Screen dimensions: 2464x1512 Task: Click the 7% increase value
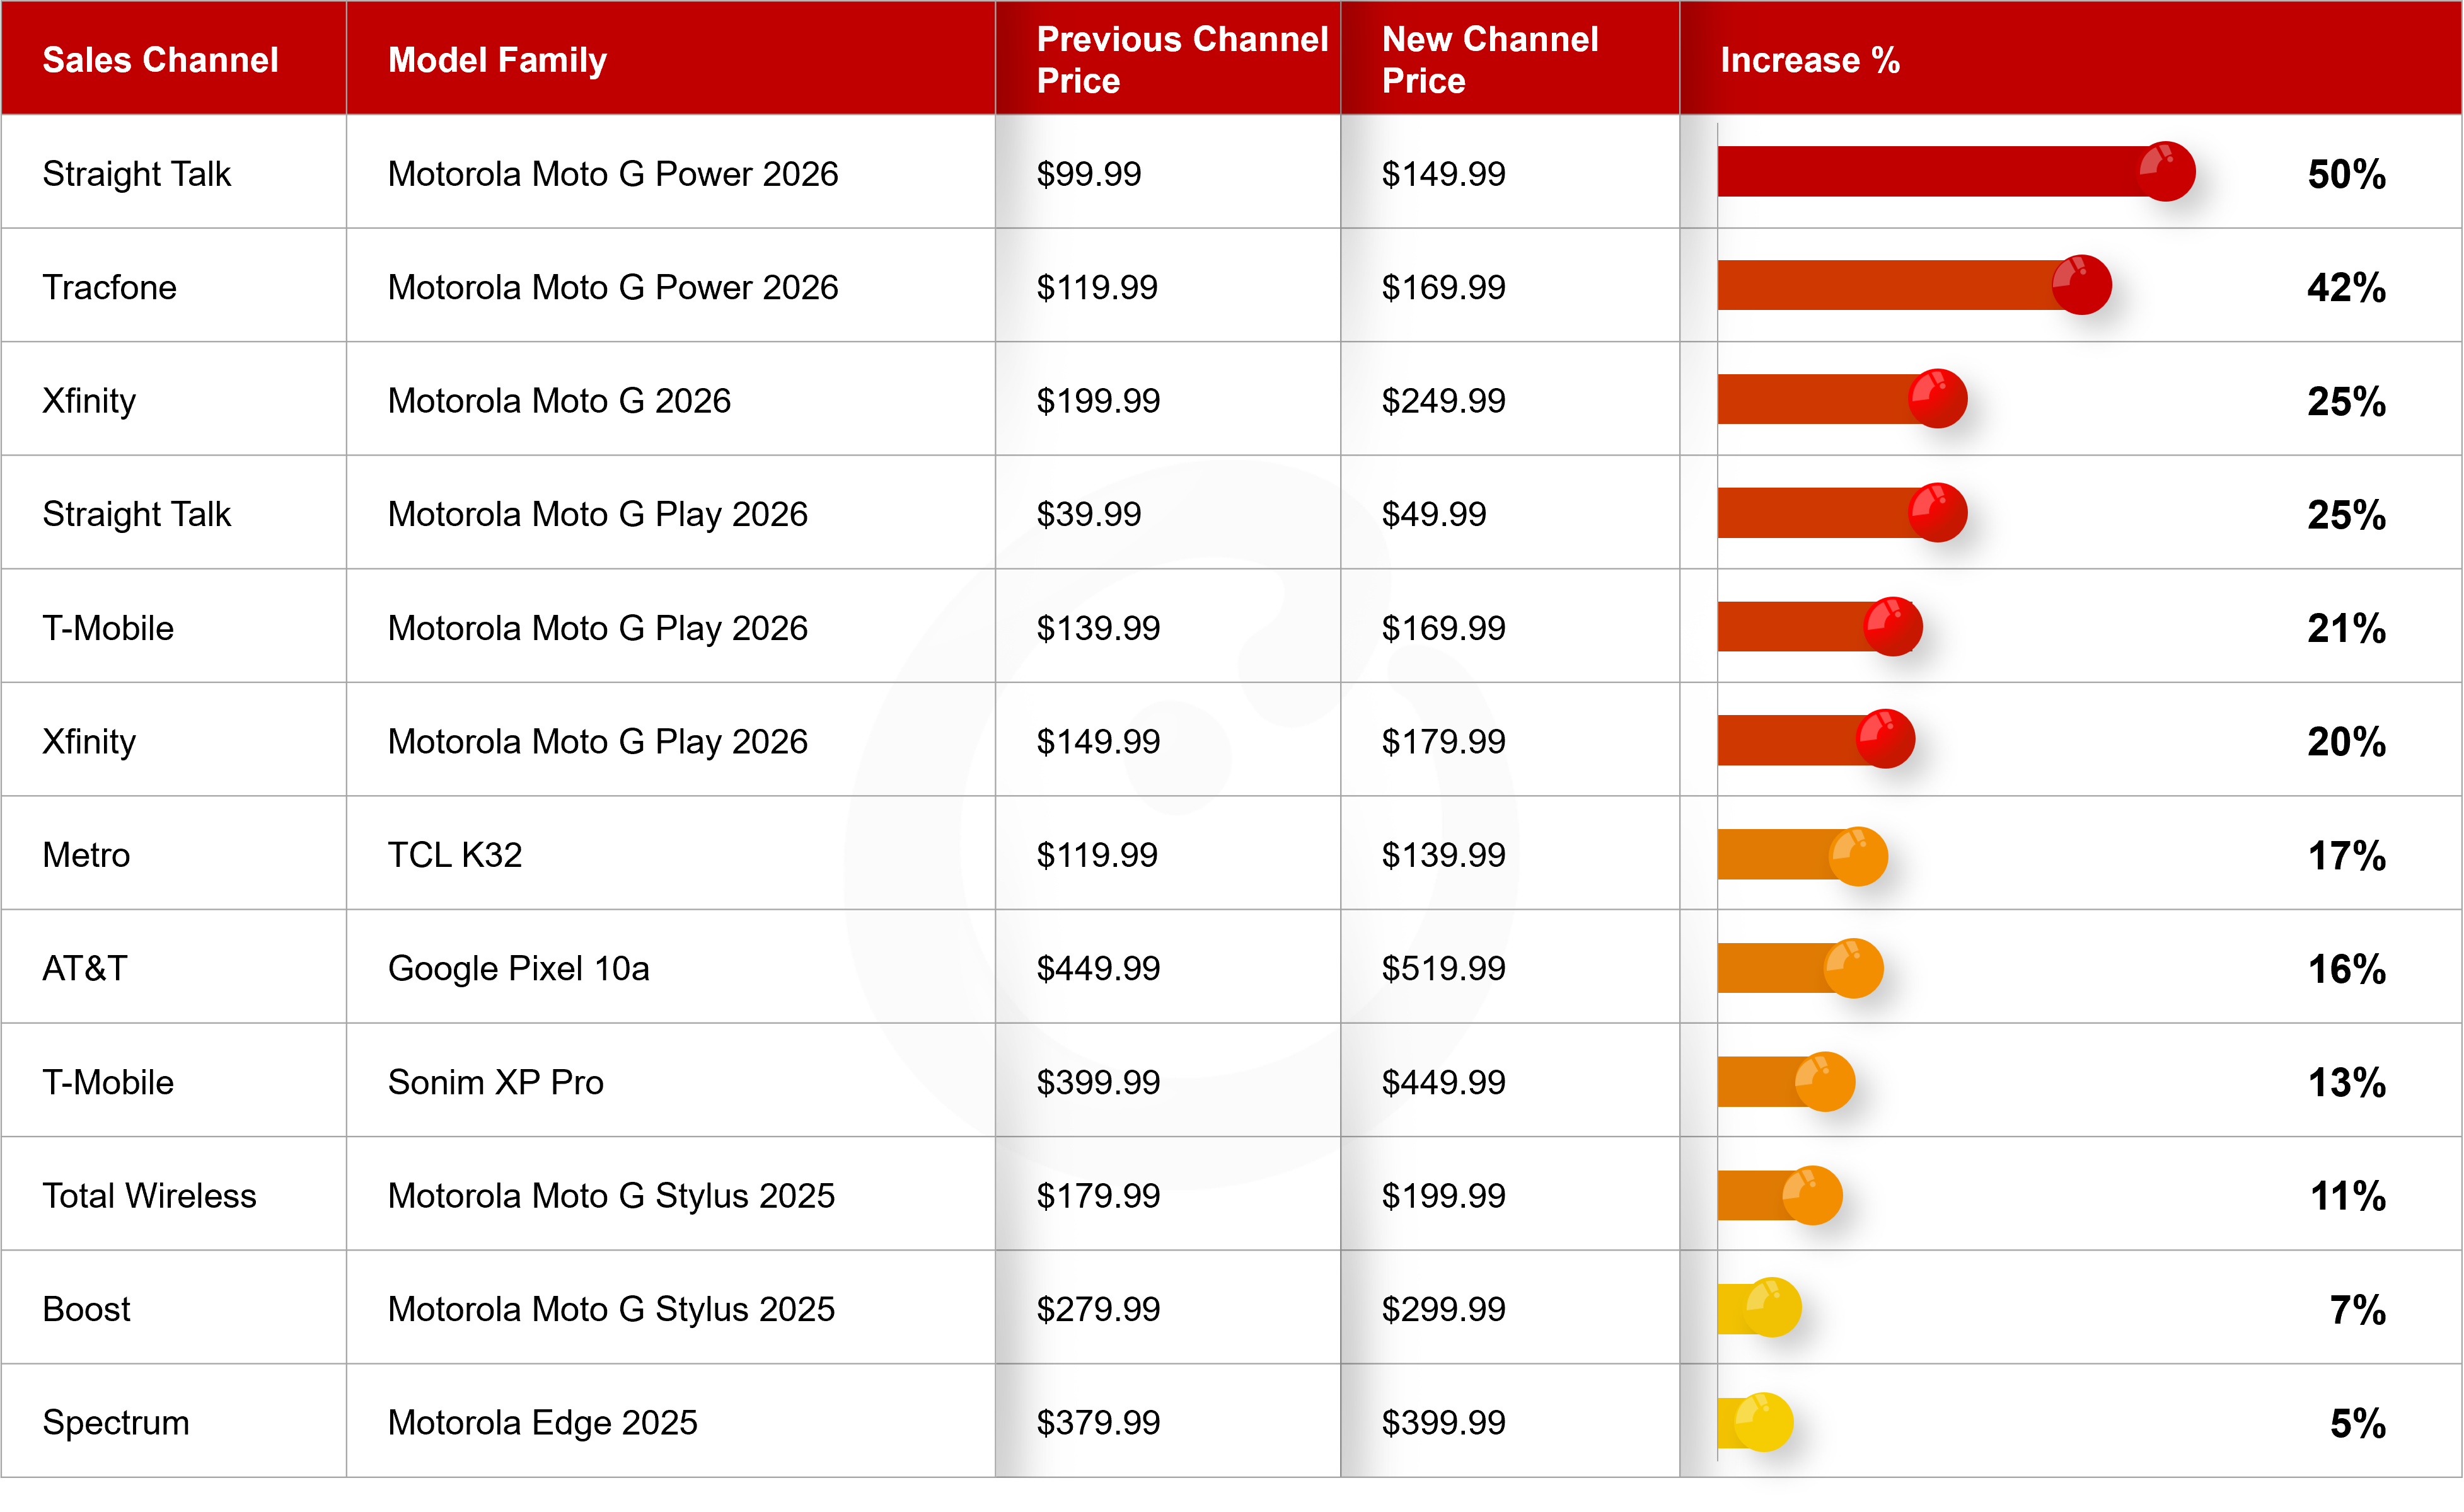pos(2358,1310)
